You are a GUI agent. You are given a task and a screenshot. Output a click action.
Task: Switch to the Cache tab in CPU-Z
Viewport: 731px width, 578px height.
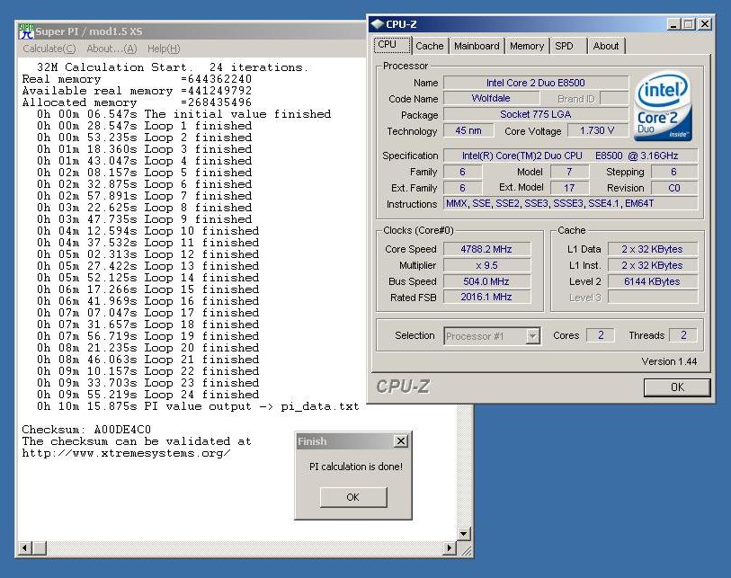coord(430,46)
